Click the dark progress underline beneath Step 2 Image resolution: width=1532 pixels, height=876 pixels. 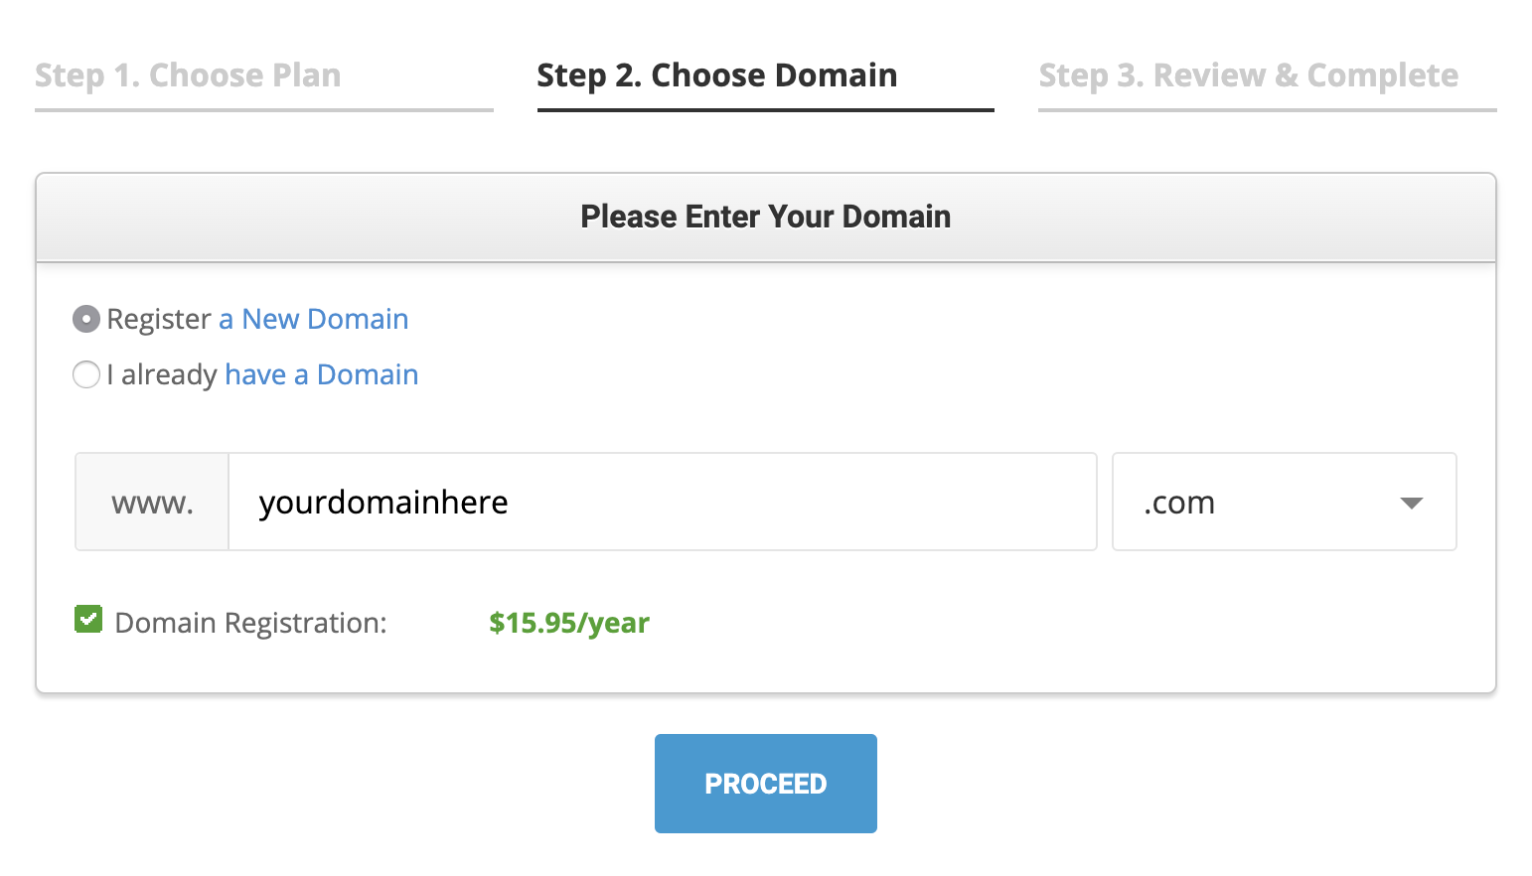coord(765,110)
